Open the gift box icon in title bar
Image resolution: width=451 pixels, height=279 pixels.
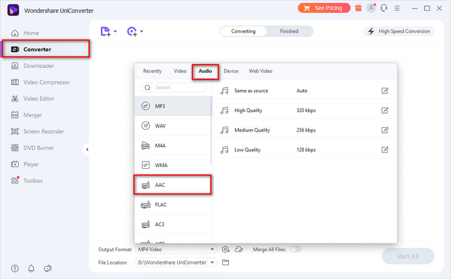pos(357,8)
